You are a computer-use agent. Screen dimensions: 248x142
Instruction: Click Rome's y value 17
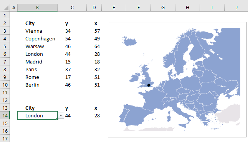68,77
